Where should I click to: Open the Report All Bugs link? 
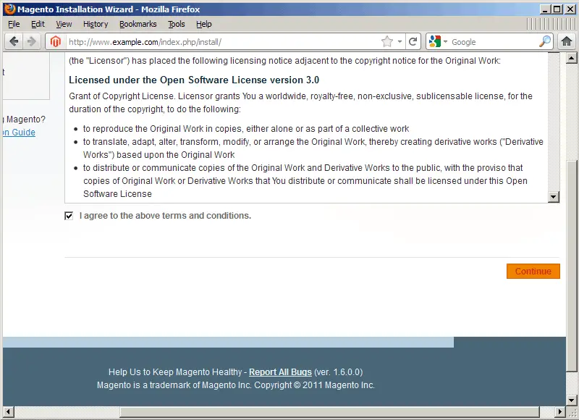[280, 372]
